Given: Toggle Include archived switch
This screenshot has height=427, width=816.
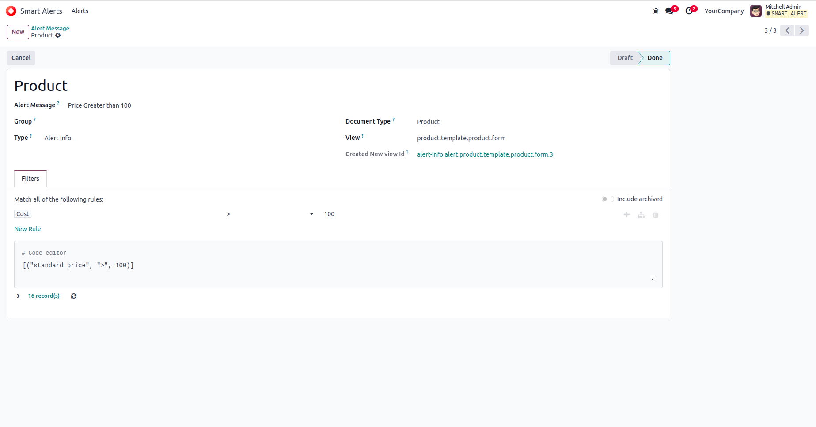Looking at the screenshot, I should coord(607,199).
